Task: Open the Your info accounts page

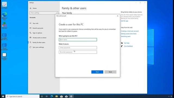Action: coord(36,23)
